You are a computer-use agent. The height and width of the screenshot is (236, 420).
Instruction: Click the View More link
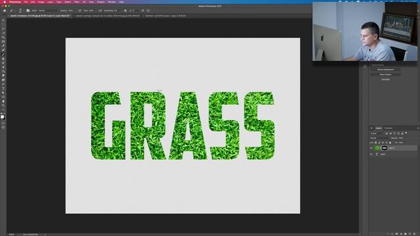click(x=385, y=79)
